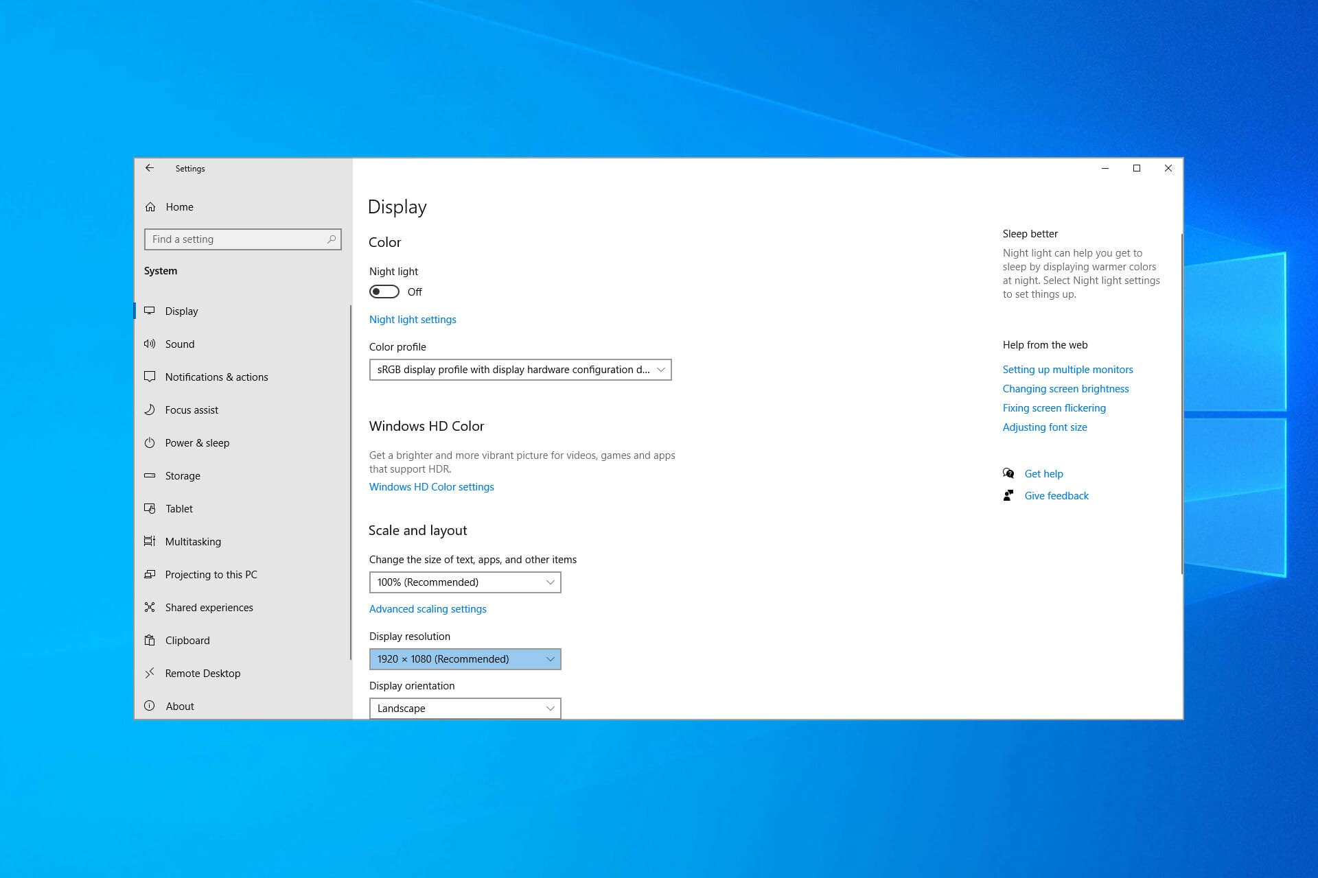Click the Power & sleep icon
The width and height of the screenshot is (1318, 878).
point(150,442)
